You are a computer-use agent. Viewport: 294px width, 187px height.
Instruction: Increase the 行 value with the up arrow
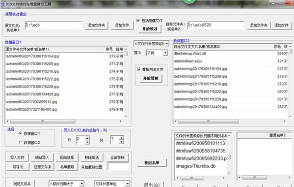tap(87, 138)
